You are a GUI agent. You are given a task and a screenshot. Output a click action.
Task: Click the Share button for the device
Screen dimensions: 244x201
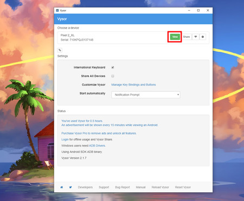coord(187,37)
